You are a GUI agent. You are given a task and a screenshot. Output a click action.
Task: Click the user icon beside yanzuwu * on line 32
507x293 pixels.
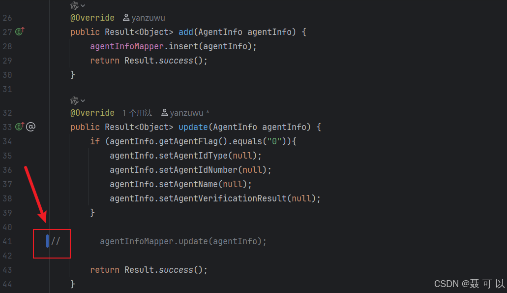point(165,112)
